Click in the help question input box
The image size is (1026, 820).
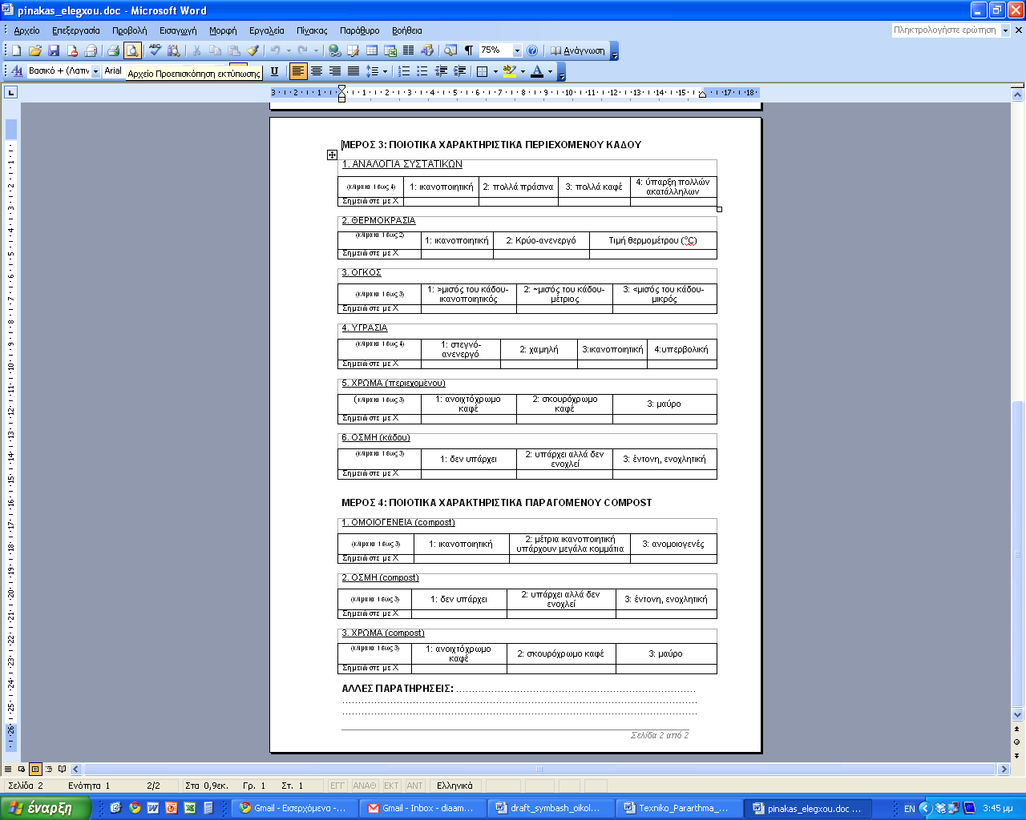pos(945,30)
